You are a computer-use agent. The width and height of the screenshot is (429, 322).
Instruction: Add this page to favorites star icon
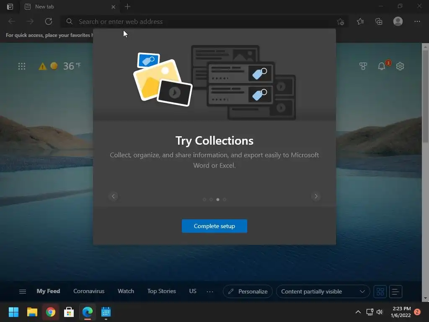tap(340, 22)
